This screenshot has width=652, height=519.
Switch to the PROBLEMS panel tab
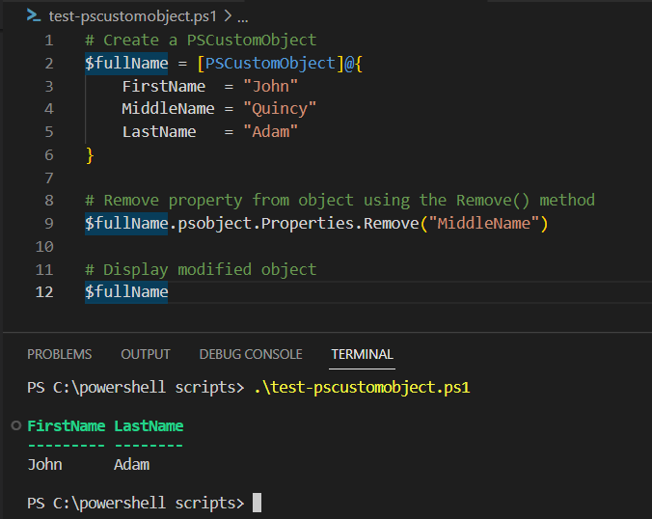60,354
